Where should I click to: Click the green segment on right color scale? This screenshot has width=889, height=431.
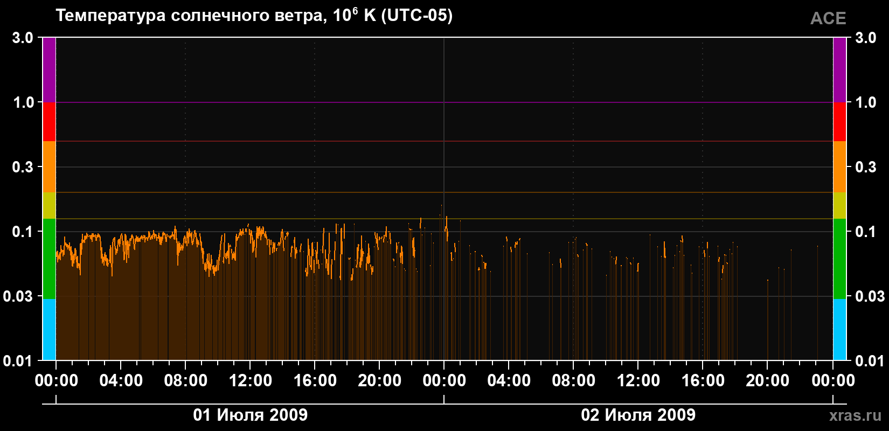tap(839, 259)
